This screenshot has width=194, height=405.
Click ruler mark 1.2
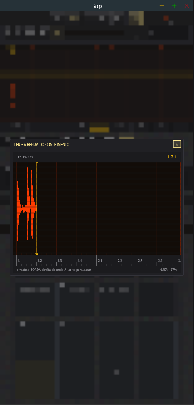[x=40, y=261]
